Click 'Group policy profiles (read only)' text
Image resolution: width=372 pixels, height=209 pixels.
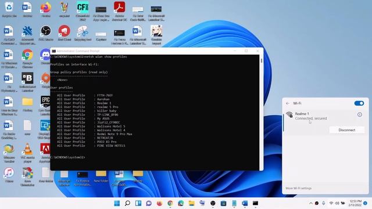79,72
